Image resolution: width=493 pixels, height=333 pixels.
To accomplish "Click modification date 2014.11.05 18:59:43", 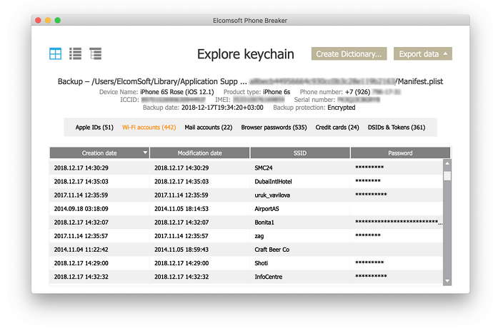I will coord(181,250).
